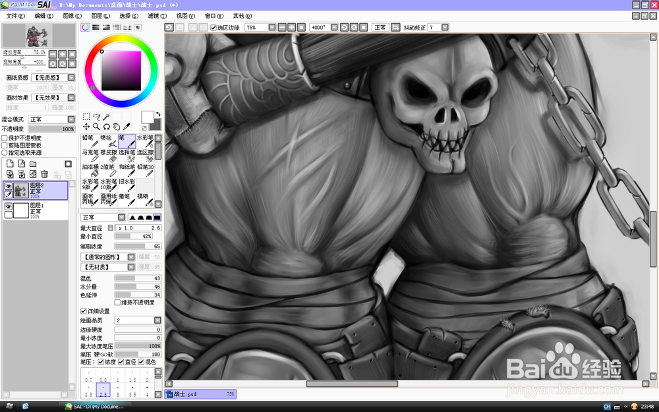Hide 图层2 with eye icon
The width and height of the screenshot is (659, 412).
pyautogui.click(x=9, y=187)
